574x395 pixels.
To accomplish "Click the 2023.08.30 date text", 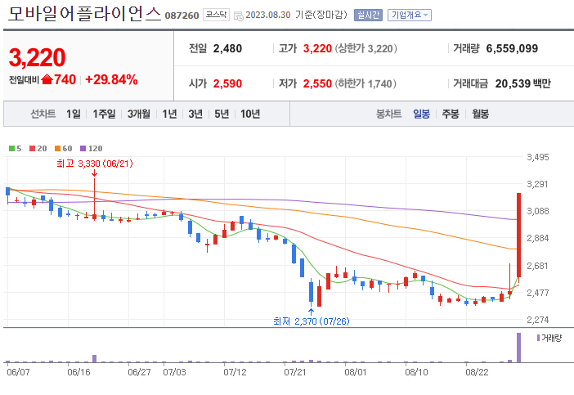I will click(268, 15).
